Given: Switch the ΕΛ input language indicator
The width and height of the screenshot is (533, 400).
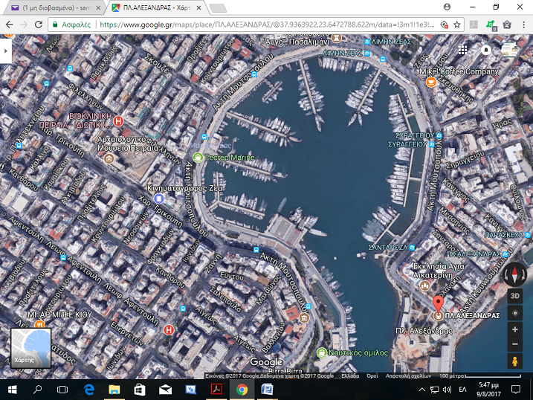Looking at the screenshot, I should (462, 390).
